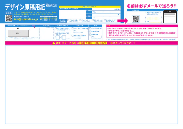This screenshot has height=129, width=183.
Task: Check the デザインサンプルと同じ checkbox
Action: (90, 28)
